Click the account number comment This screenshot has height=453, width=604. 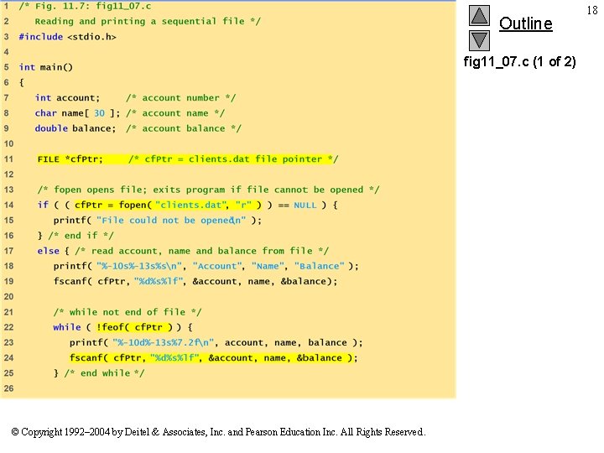point(180,98)
